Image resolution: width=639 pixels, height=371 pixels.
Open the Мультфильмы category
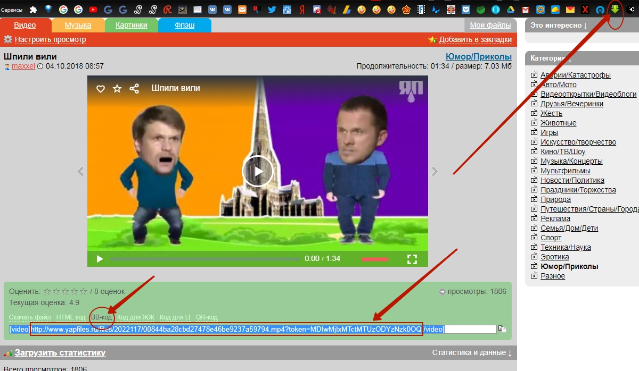[566, 171]
